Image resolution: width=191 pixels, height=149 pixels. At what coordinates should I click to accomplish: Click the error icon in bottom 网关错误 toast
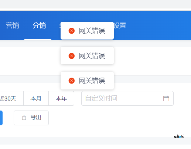[72, 81]
